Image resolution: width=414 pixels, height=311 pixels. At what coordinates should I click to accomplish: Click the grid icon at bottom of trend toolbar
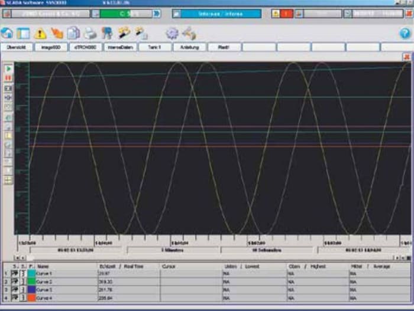9,180
